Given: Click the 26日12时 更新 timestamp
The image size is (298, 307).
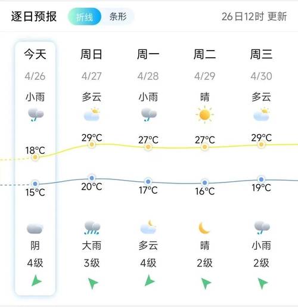Looking at the screenshot, I should tap(254, 17).
